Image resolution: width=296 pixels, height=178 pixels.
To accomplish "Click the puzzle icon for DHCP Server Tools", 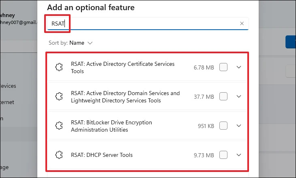I will pyautogui.click(x=59, y=155).
